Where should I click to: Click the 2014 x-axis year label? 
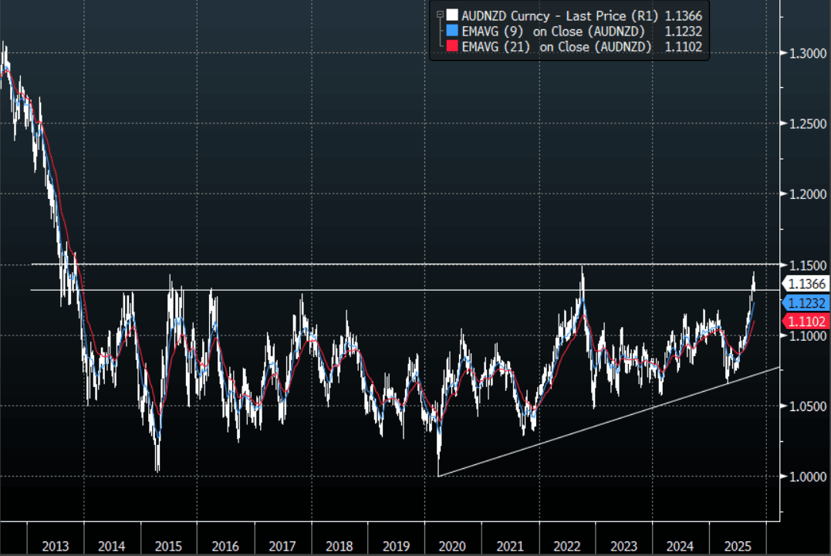[x=111, y=546]
